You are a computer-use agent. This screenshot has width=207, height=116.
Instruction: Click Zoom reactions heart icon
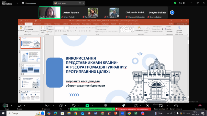[74, 106]
